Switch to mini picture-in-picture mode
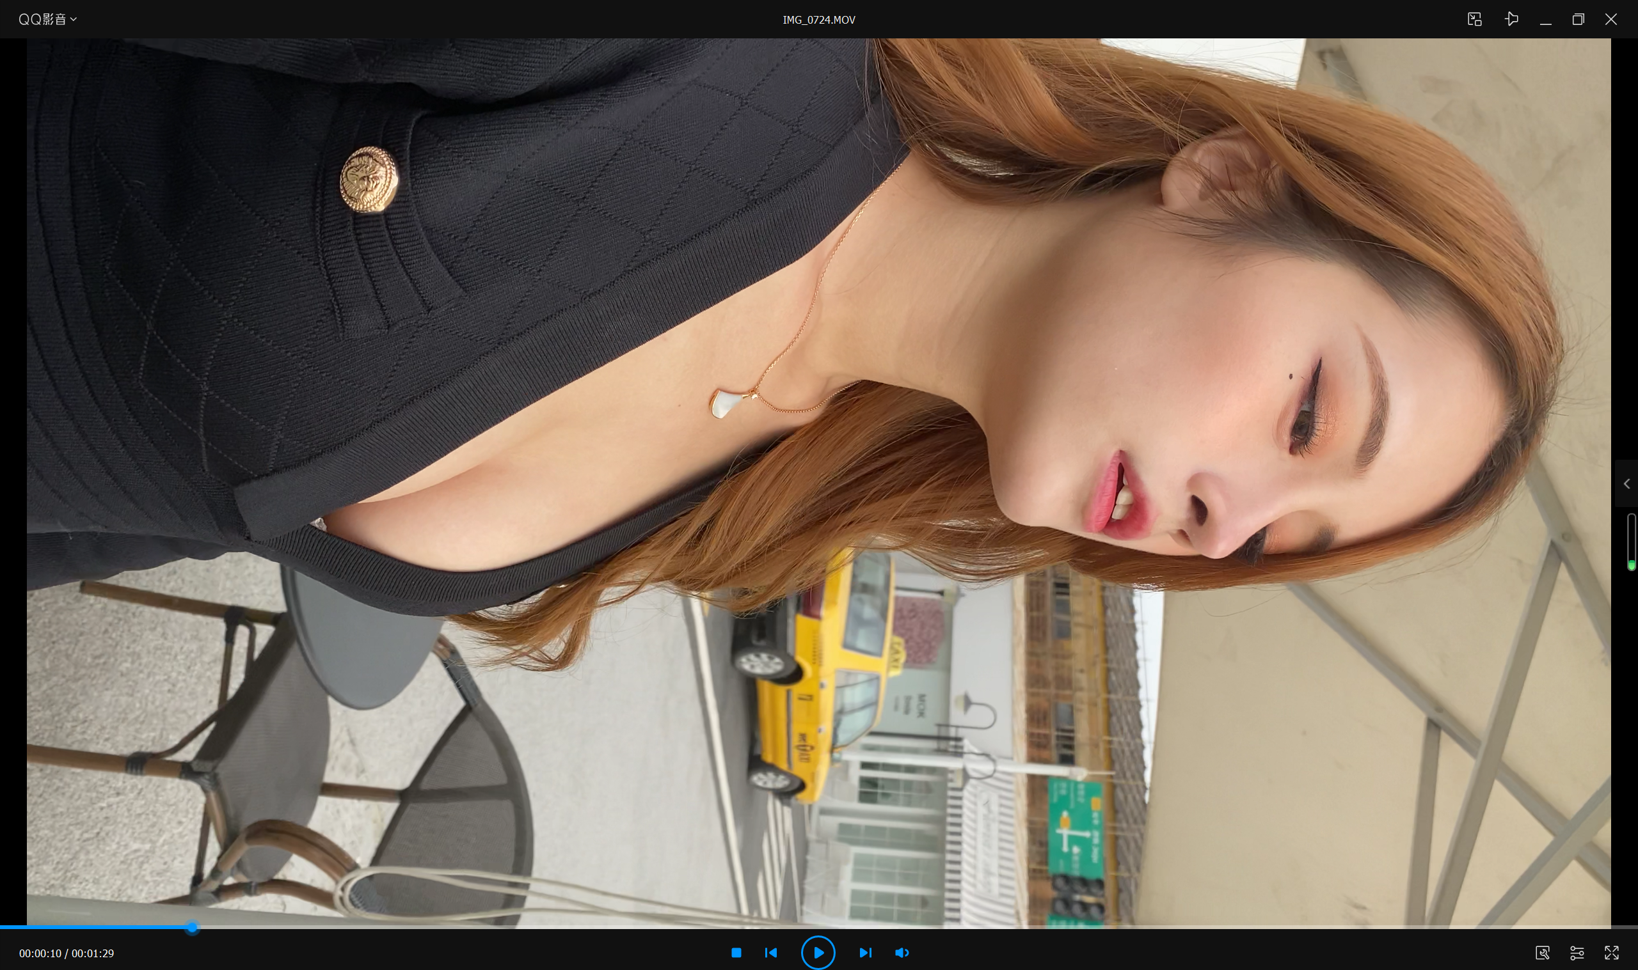This screenshot has width=1638, height=970. pos(1475,20)
